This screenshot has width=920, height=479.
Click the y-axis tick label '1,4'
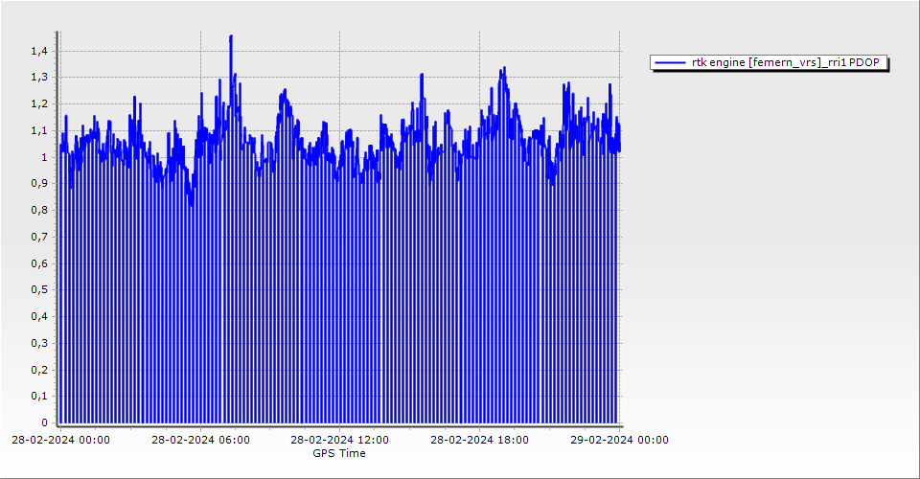pos(39,51)
